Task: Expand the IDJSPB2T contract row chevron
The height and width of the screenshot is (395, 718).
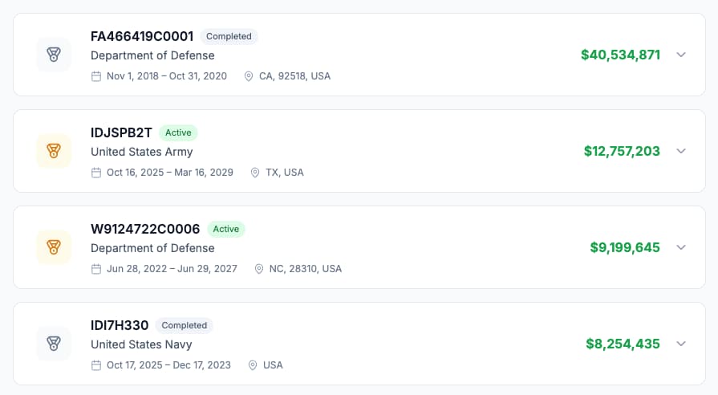Action: 681,151
